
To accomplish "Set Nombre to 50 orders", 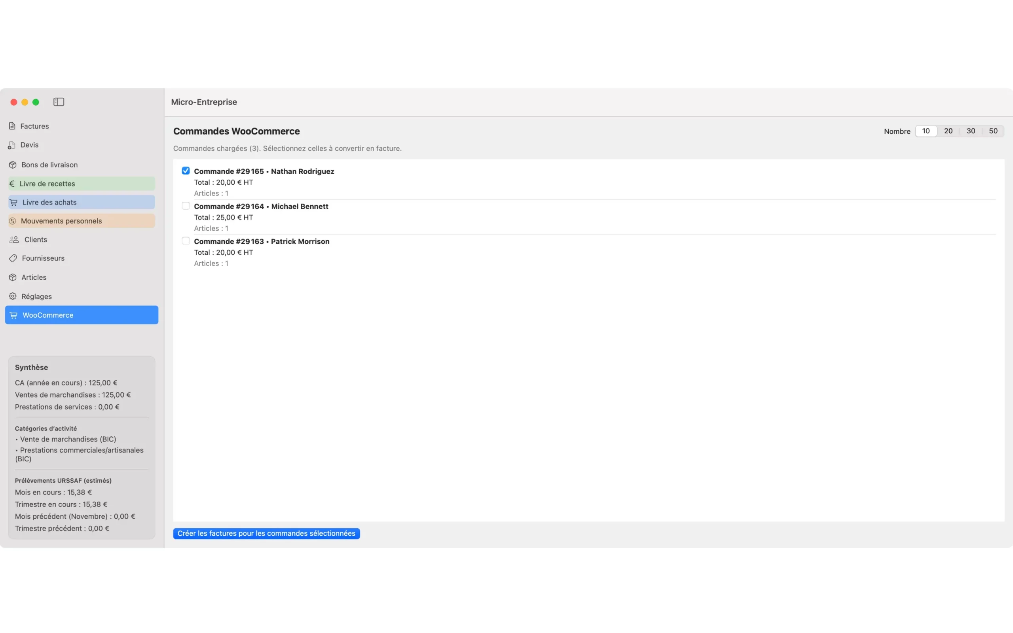I will [x=993, y=131].
